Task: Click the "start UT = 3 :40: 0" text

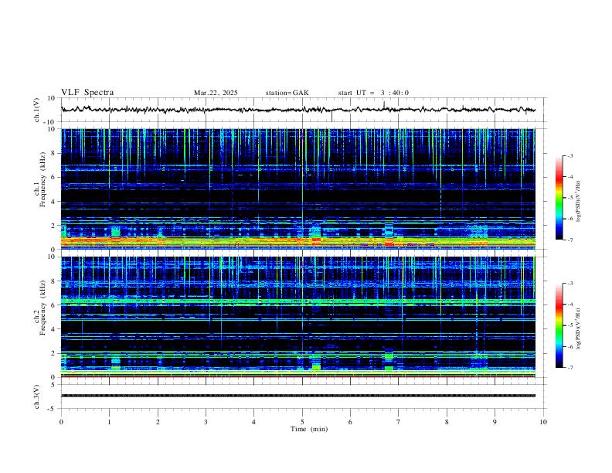Action: pyautogui.click(x=373, y=93)
